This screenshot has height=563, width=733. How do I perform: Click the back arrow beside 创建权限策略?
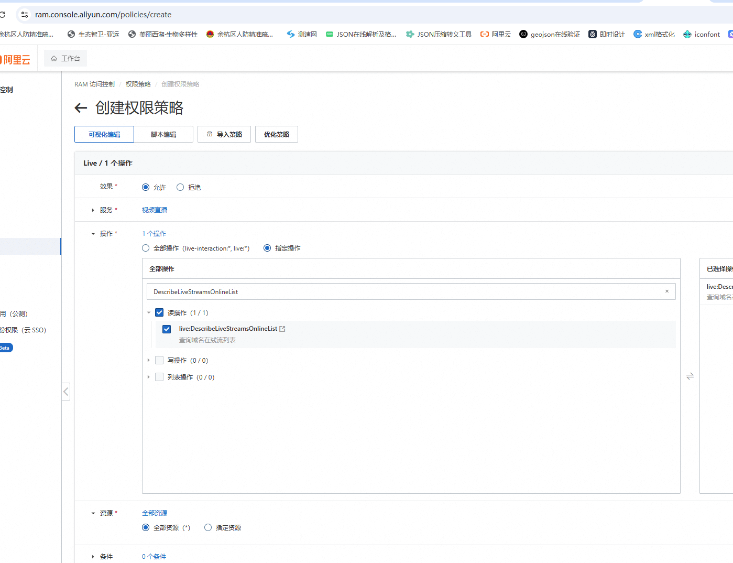[x=81, y=108]
